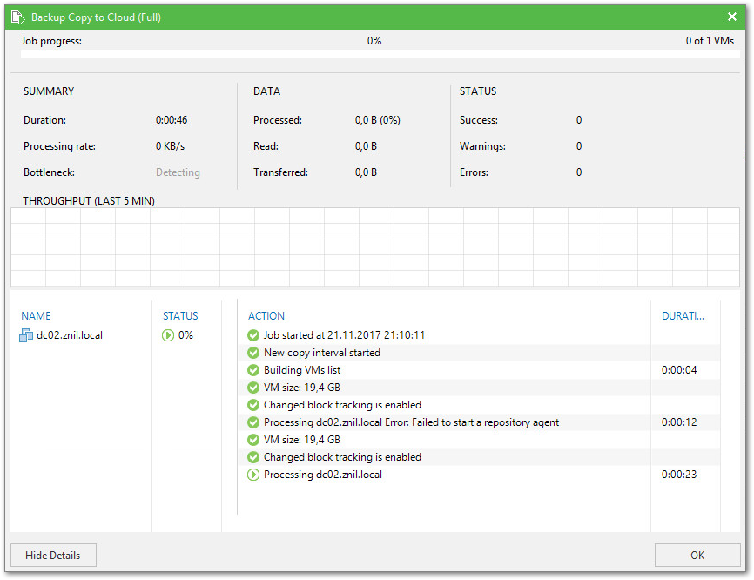Select dc02.znil.local in the VM list
The height and width of the screenshot is (580, 754).
tap(69, 335)
